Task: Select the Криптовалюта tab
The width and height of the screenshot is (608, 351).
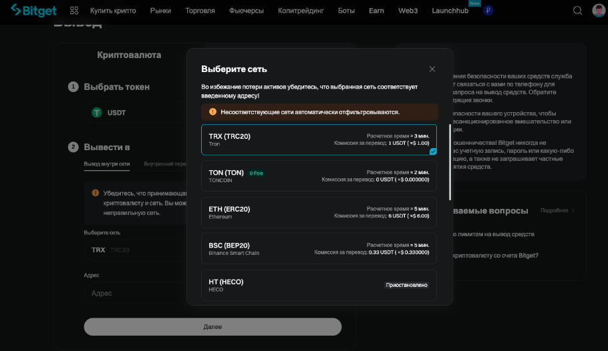Action: coord(129,55)
